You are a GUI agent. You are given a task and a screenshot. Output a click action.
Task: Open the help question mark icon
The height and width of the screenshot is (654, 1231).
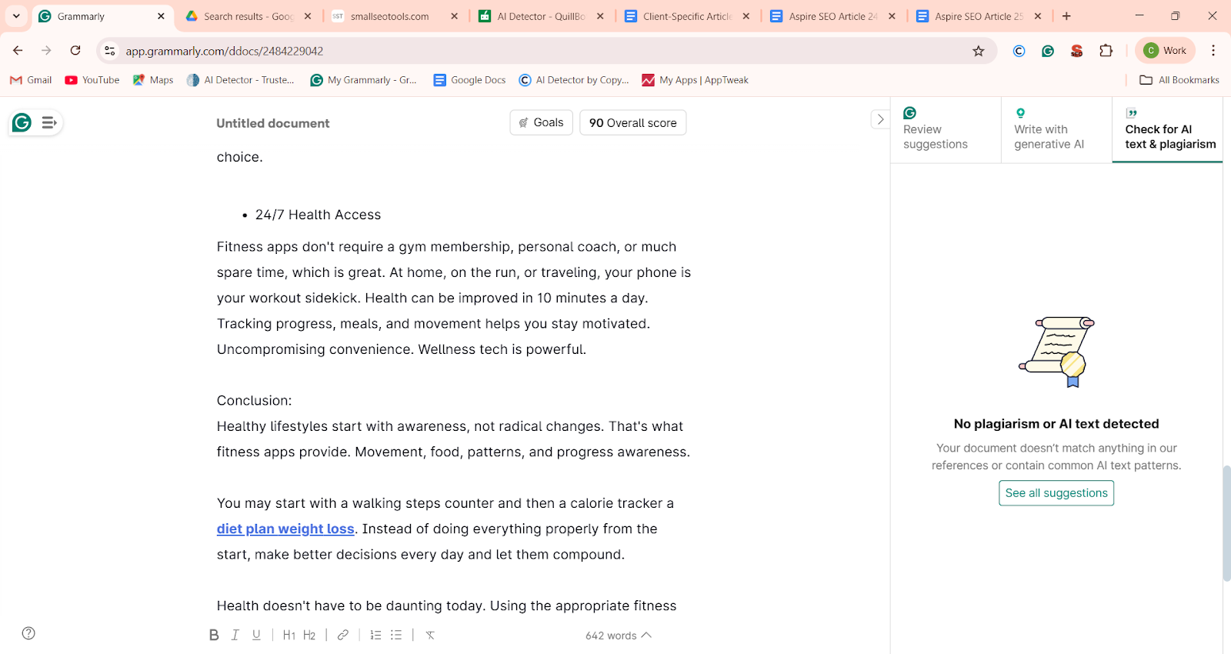[28, 633]
